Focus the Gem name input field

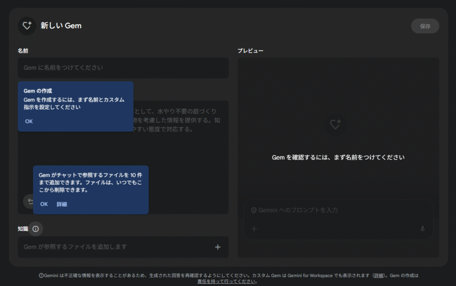123,68
